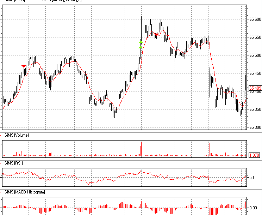262x215 pixels.
Task: Select the lower green buy arrow marker
Action: pos(141,47)
